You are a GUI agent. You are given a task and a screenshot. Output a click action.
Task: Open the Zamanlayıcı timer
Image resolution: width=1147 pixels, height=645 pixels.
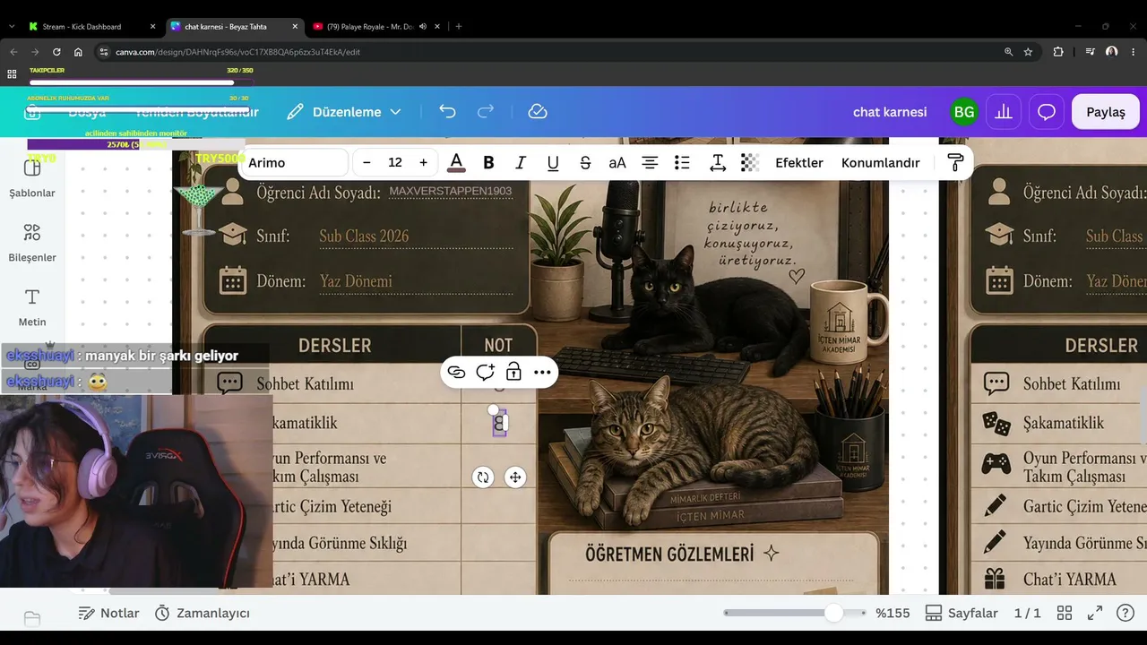202,614
